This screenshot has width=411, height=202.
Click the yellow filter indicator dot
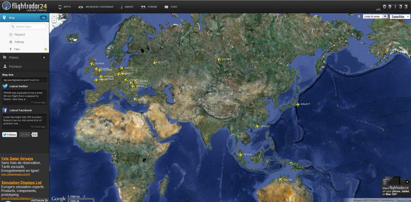point(46,49)
